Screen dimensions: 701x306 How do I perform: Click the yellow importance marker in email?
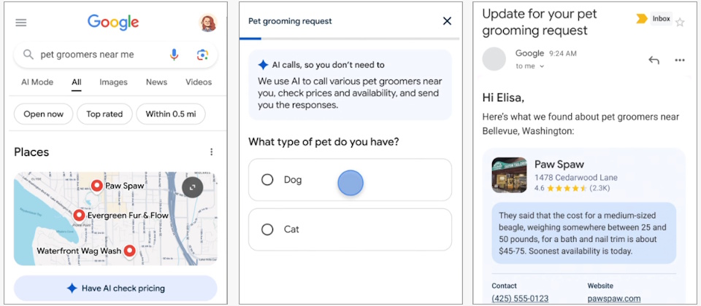642,19
